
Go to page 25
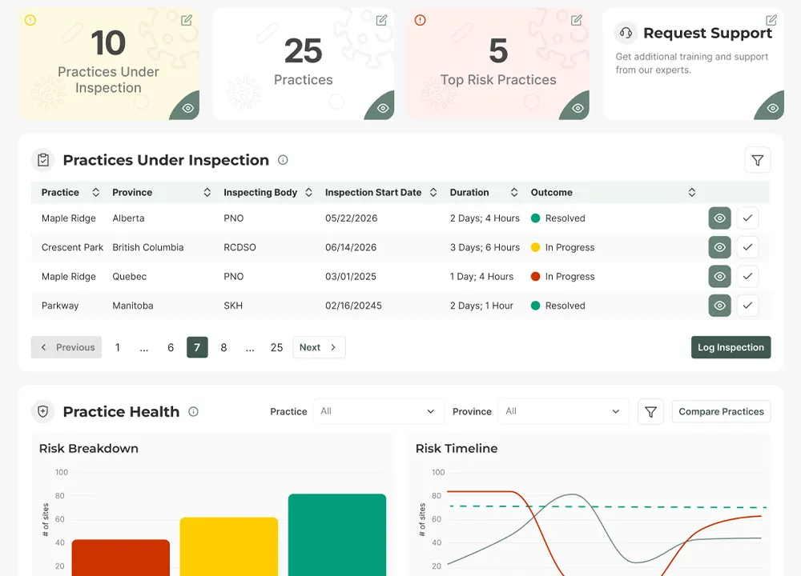coord(276,347)
